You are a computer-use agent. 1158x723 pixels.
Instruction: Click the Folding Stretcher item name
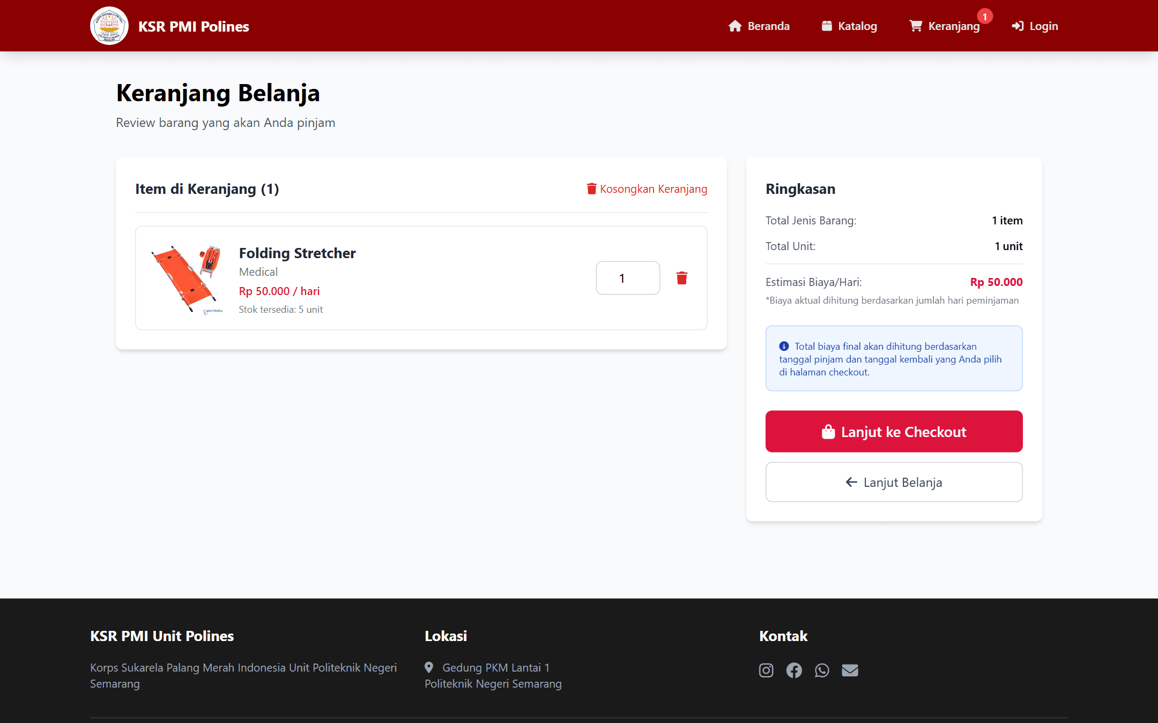[297, 253]
